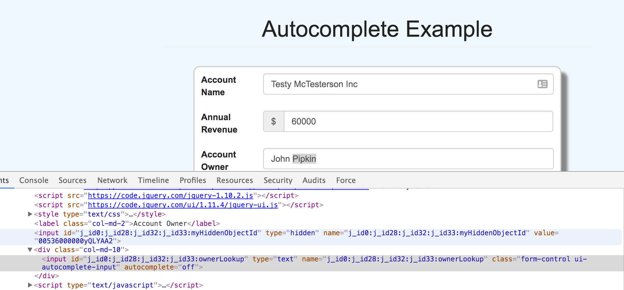This screenshot has width=624, height=290.
Task: Open the jquery-1.10.2.js script link
Action: [x=170, y=196]
